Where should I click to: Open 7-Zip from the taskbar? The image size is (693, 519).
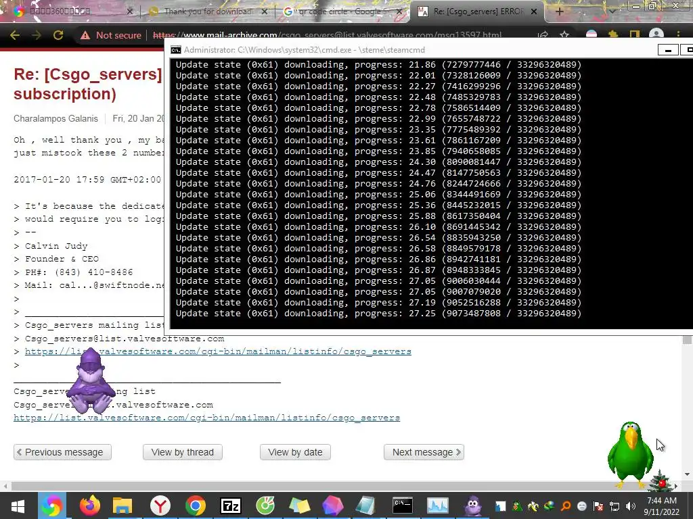pos(230,505)
